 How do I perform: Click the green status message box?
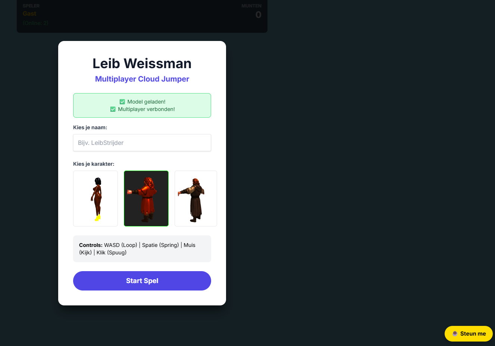142,105
